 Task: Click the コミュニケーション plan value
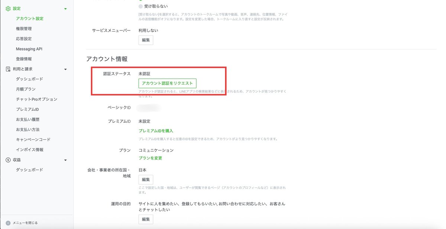click(156, 150)
